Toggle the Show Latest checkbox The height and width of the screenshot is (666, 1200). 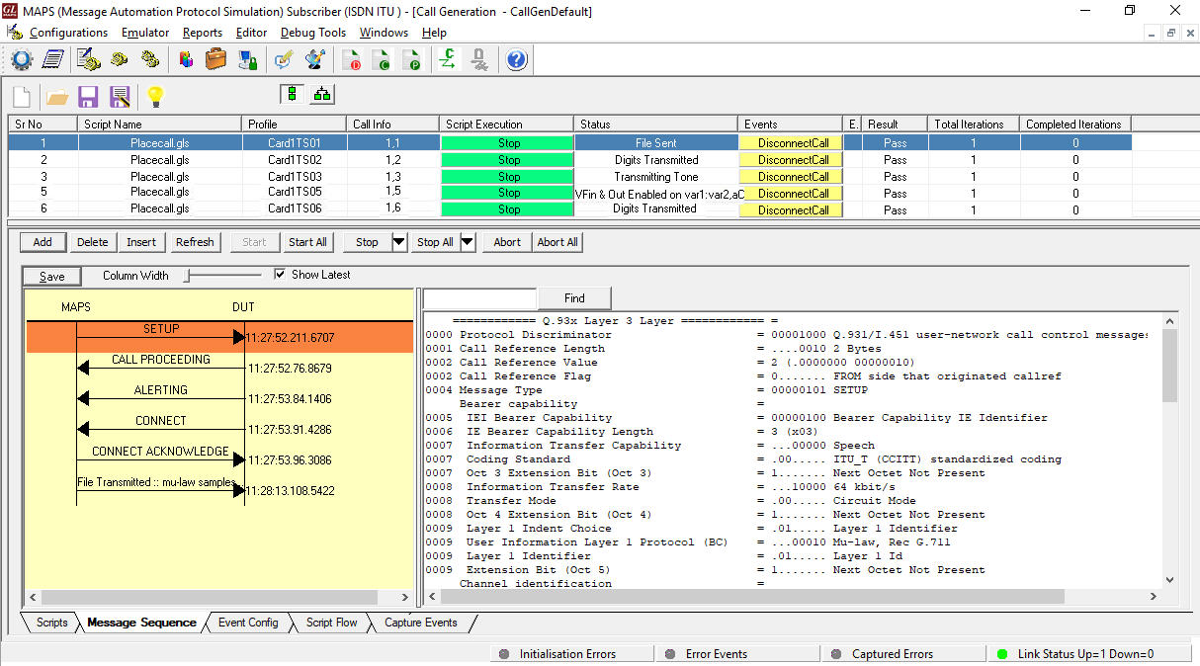[x=280, y=275]
